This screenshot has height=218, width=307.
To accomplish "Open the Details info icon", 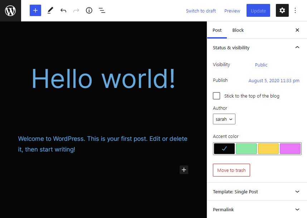I will [x=89, y=11].
